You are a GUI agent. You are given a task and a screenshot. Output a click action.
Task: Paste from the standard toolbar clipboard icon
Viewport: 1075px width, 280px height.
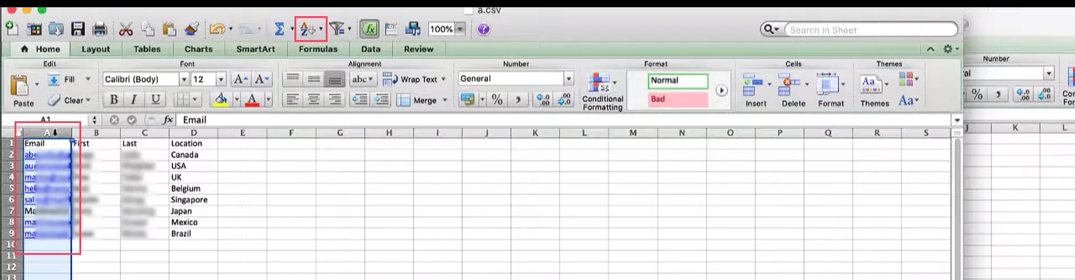(x=169, y=29)
